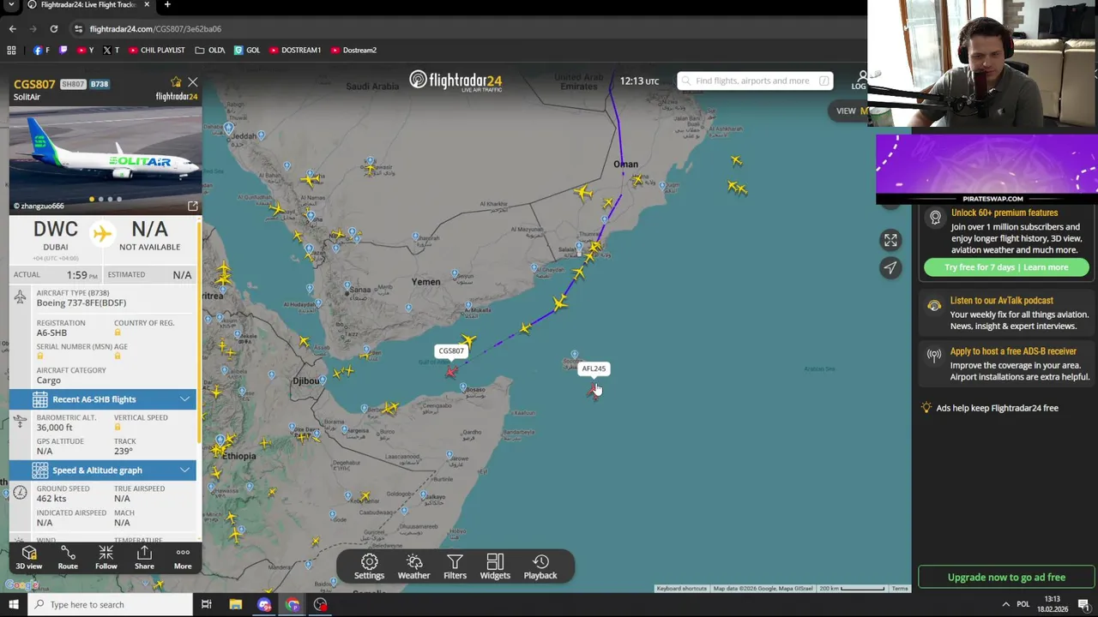The width and height of the screenshot is (1098, 617).
Task: Click Upgrade now to go ad free
Action: click(x=1006, y=578)
